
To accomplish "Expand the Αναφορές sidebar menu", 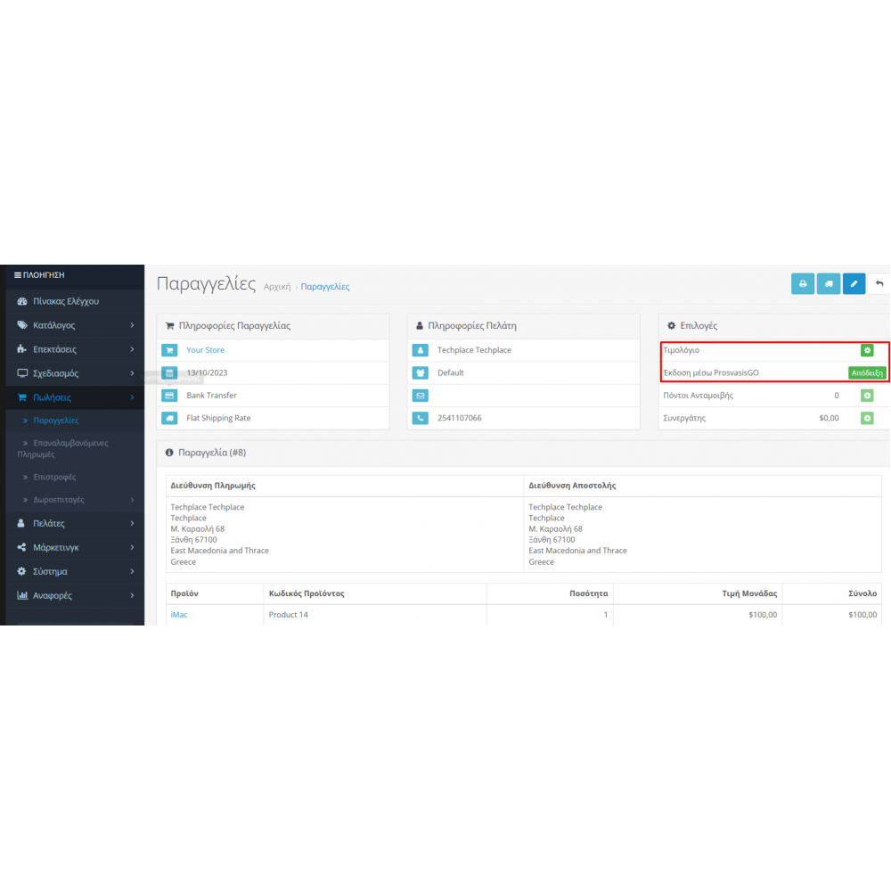I will coord(75,595).
